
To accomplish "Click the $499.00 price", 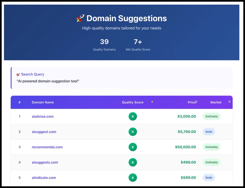I will click(x=188, y=162).
